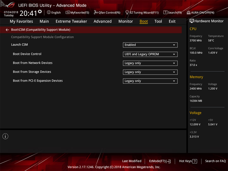
Task: Switch to the Main tab
Action: (x=44, y=22)
